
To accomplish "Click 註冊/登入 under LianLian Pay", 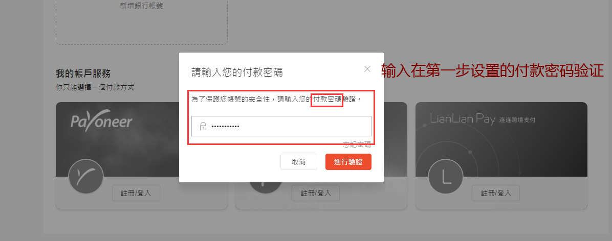I will tap(496, 192).
